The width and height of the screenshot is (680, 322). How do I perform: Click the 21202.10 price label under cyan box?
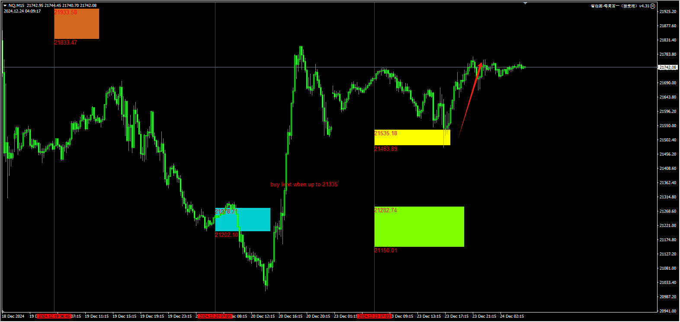(x=226, y=235)
